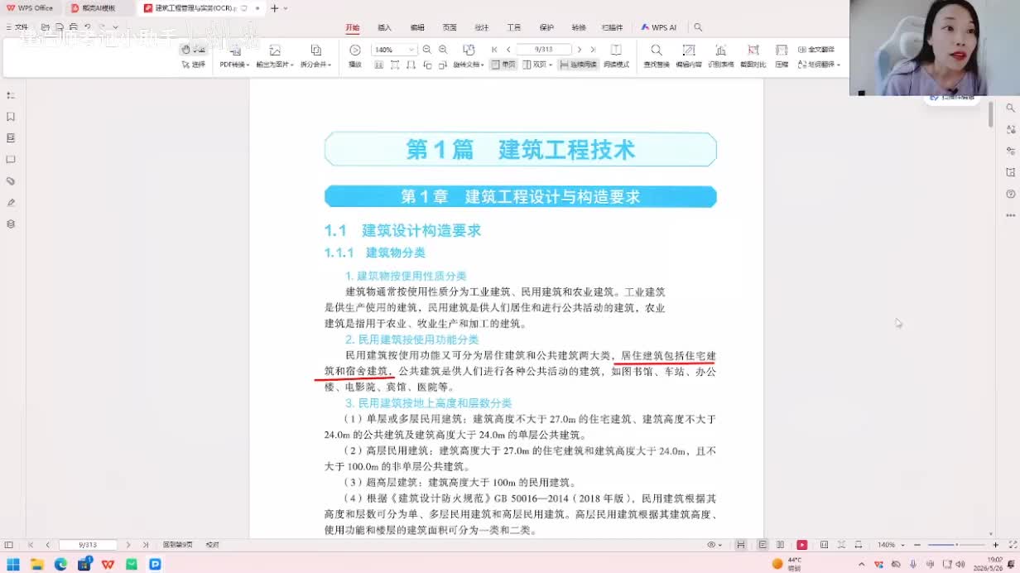Switch to 工具 ribbon tab
1020x573 pixels.
514,27
